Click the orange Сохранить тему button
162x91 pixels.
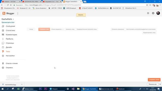(x=44, y=29)
